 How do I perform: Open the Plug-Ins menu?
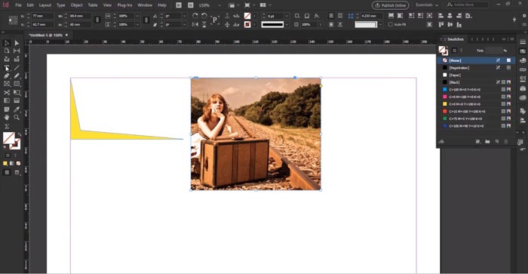(124, 5)
